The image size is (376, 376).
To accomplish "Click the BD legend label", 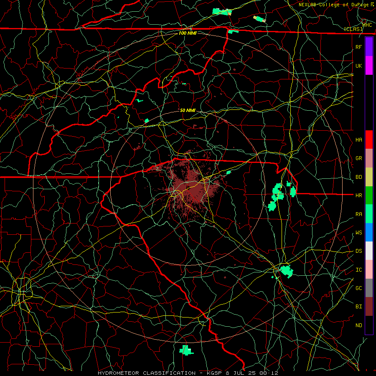I will click(358, 177).
